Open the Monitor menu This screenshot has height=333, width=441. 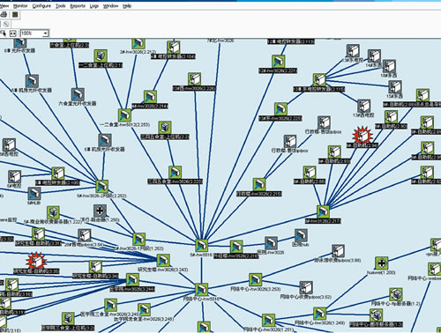click(x=20, y=6)
